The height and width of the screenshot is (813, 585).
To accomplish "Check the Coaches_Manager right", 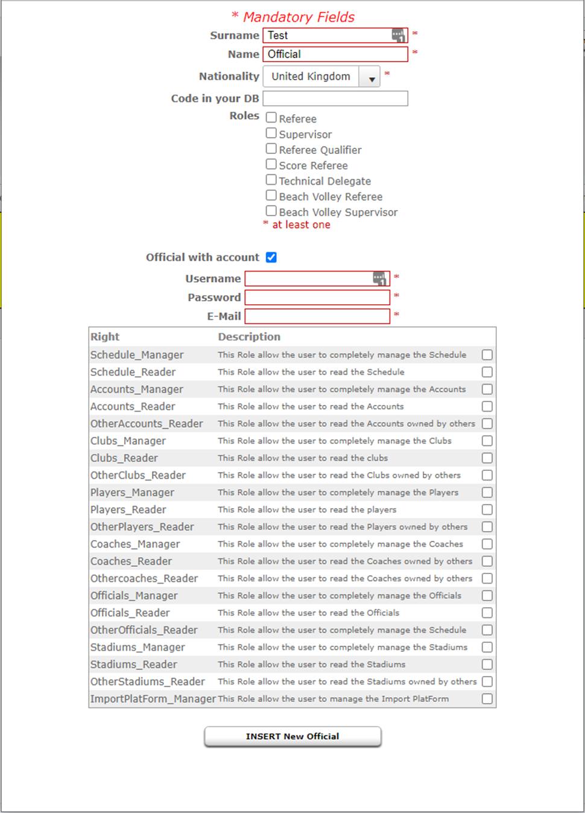I will (487, 544).
